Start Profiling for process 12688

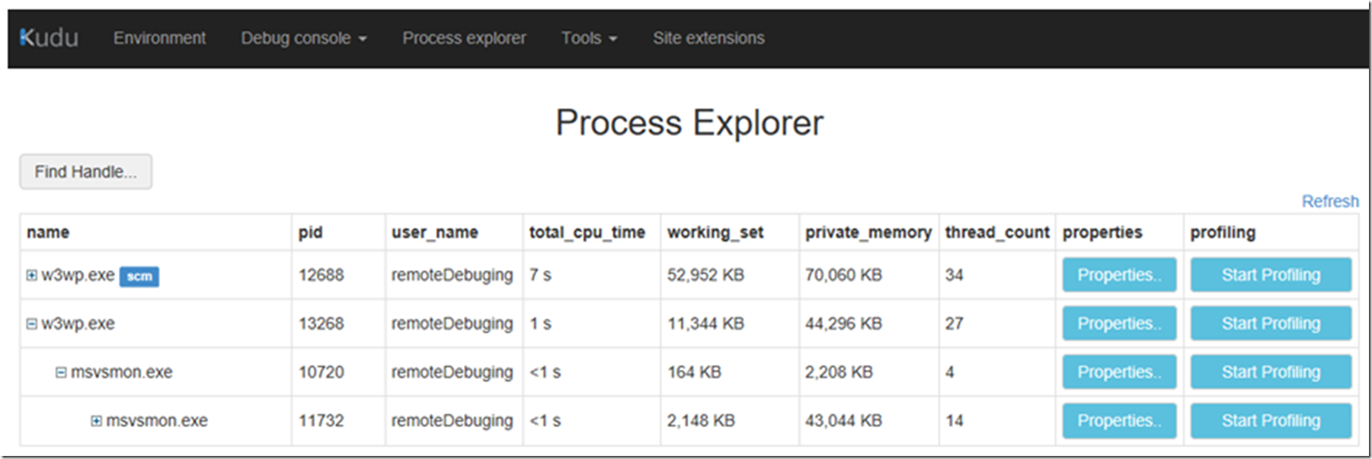[1271, 275]
